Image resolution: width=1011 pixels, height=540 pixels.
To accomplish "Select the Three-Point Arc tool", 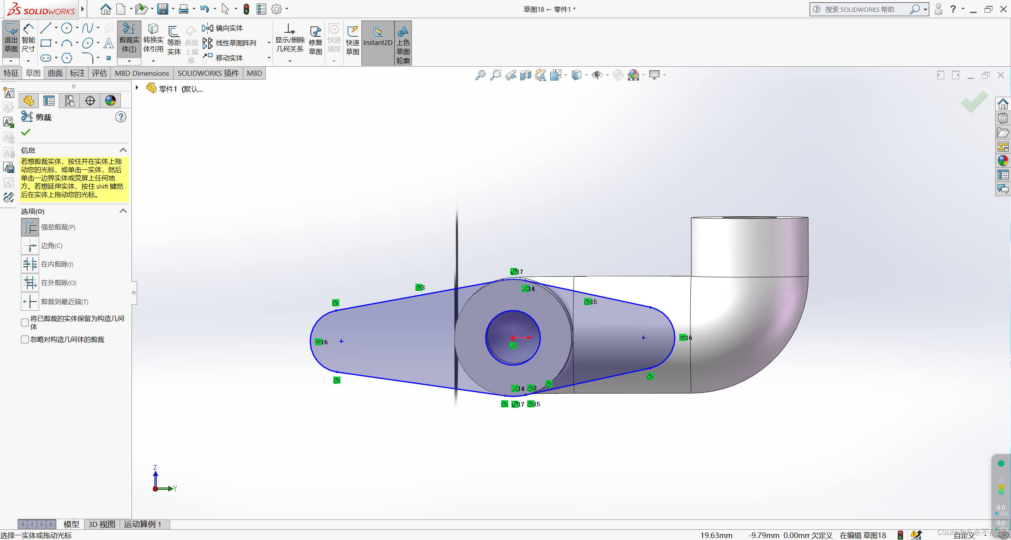I will click(x=67, y=43).
